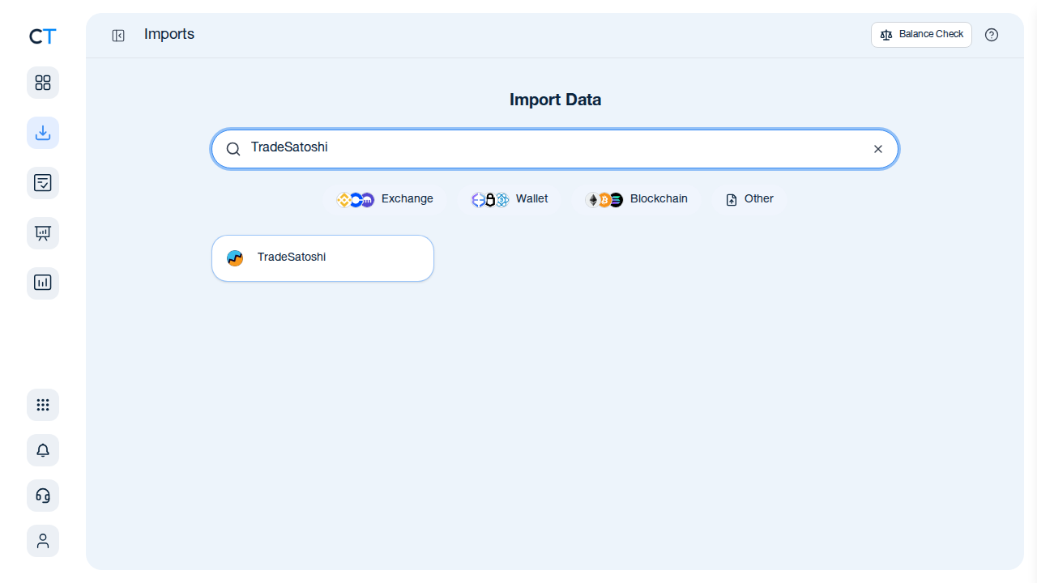The height and width of the screenshot is (583, 1037).
Task: Open the apps dot-grid icon
Action: [x=43, y=405]
